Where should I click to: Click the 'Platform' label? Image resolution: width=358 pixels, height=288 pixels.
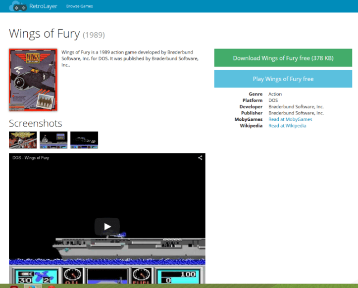tap(253, 100)
